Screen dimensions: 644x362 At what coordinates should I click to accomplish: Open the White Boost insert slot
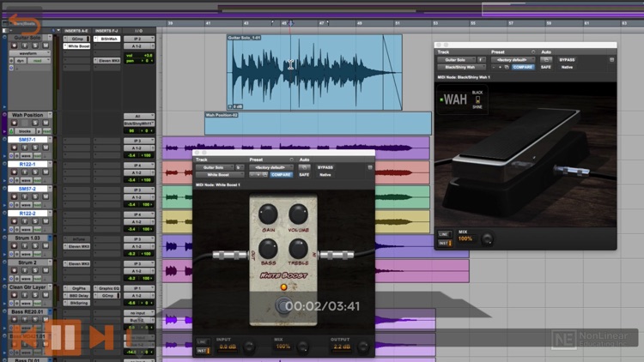[x=76, y=46]
